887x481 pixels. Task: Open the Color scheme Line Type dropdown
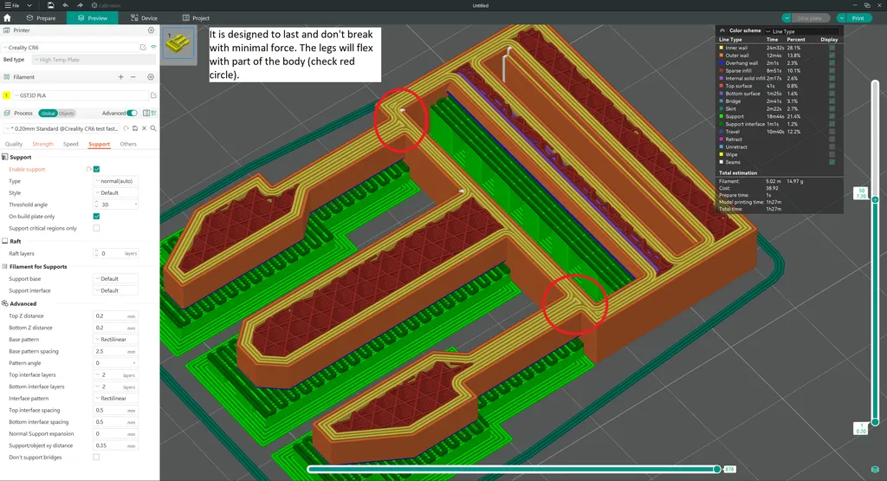803,31
